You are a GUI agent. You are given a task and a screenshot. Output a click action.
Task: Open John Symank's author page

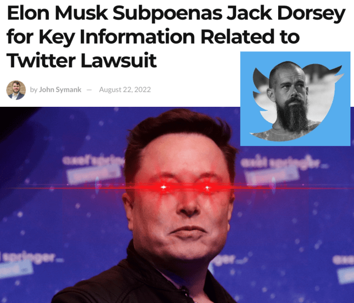pos(60,89)
